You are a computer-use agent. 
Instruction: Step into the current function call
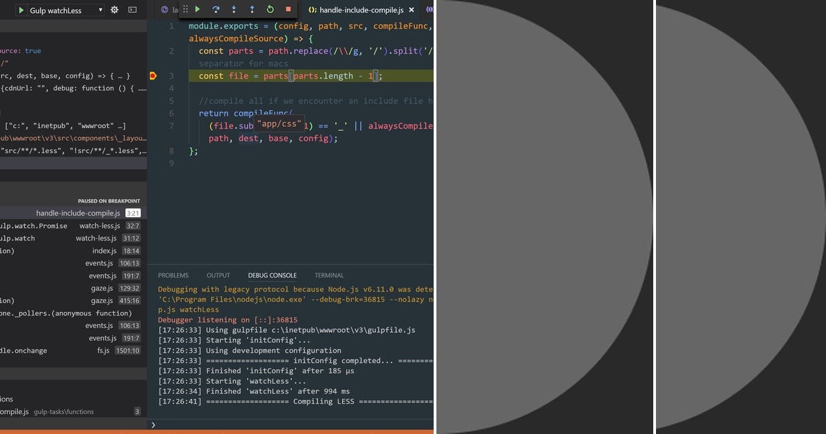234,9
